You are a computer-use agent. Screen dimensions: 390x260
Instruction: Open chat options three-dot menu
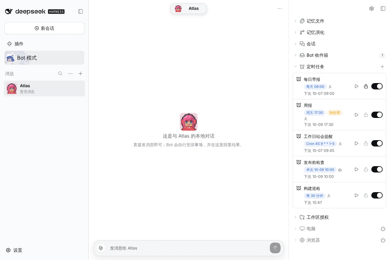point(280,9)
